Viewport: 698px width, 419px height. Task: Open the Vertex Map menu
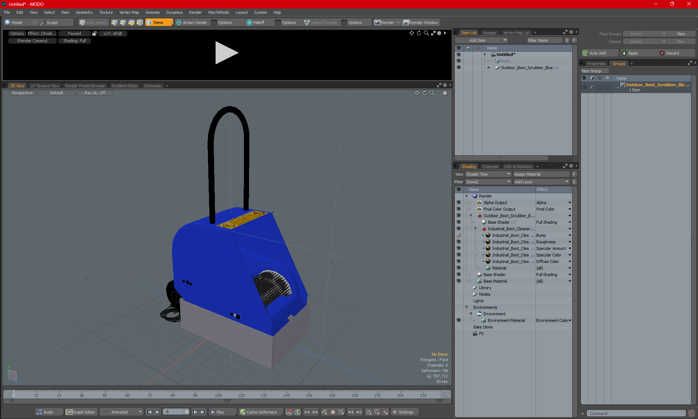point(129,12)
